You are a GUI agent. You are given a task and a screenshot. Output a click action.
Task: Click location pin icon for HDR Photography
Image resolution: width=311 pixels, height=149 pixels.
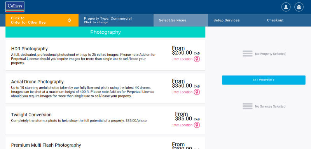tap(197, 59)
